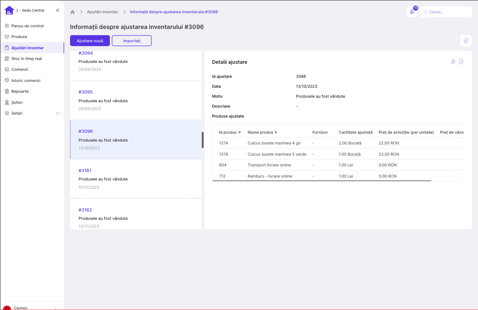Click Ajustări inventar breadcrumb link
Image resolution: width=478 pixels, height=310 pixels.
click(102, 12)
